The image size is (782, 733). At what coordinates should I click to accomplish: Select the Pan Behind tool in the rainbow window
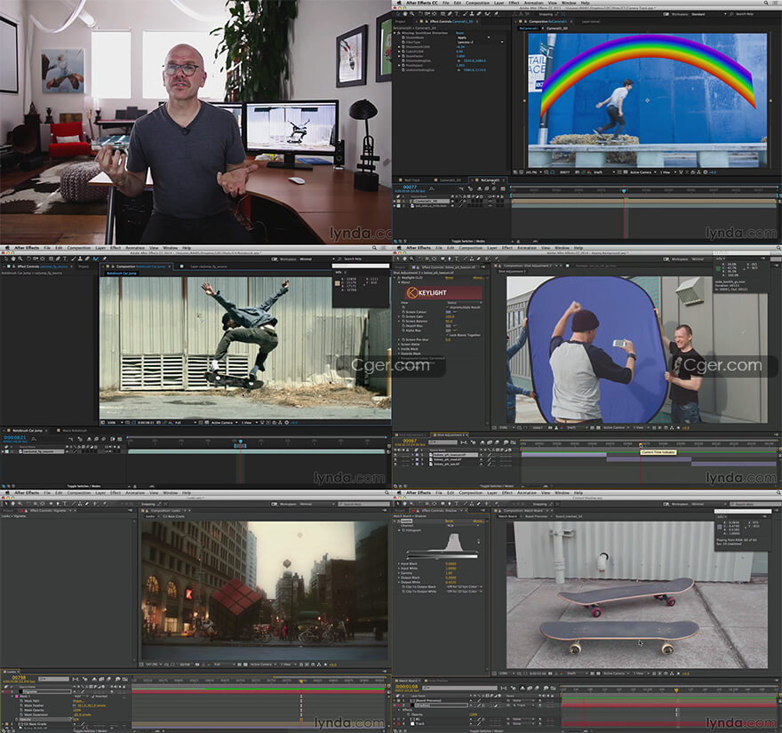(435, 14)
